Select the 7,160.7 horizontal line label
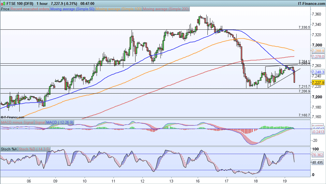This screenshot has height=184, width=326. 304,115
